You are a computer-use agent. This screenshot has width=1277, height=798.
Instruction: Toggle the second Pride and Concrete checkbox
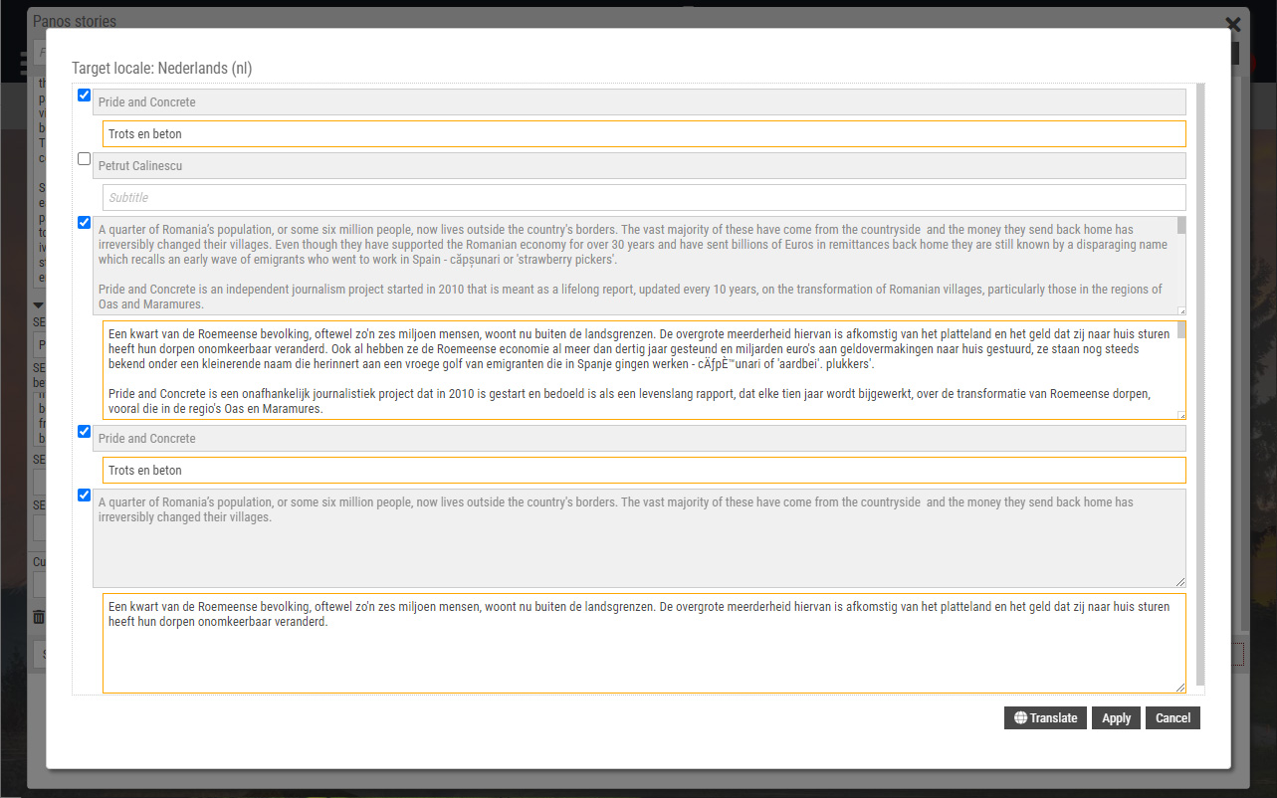(x=85, y=432)
